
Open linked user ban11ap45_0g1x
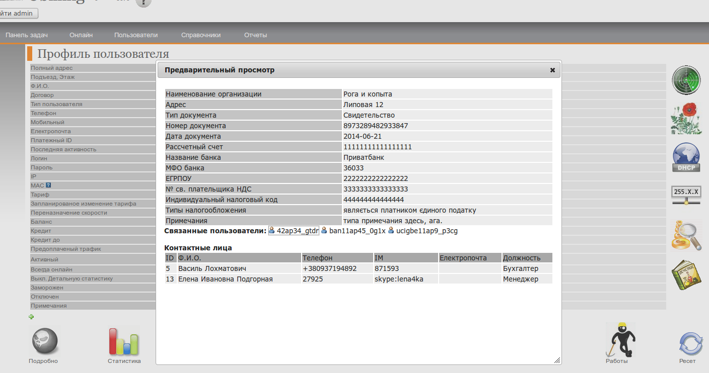coord(357,231)
